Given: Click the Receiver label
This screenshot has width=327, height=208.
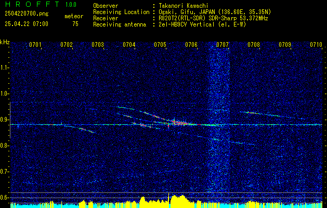Looking at the screenshot, I should tap(106, 18).
